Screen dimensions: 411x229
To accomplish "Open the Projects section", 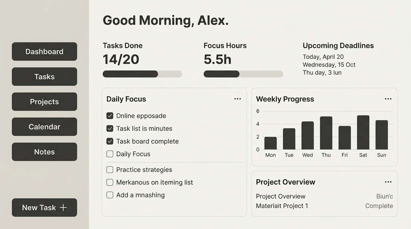I will point(44,101).
